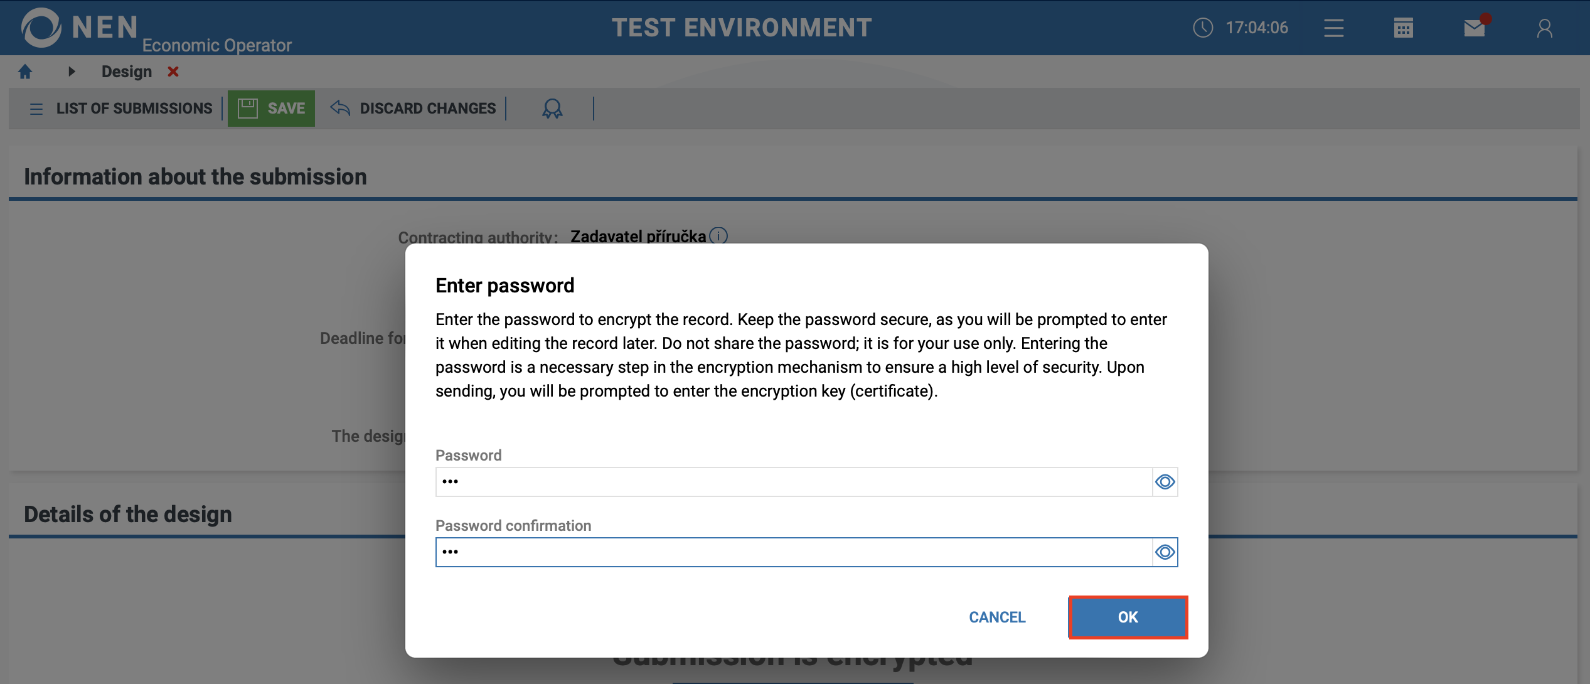Open the List of Submissions menu

pyautogui.click(x=121, y=109)
